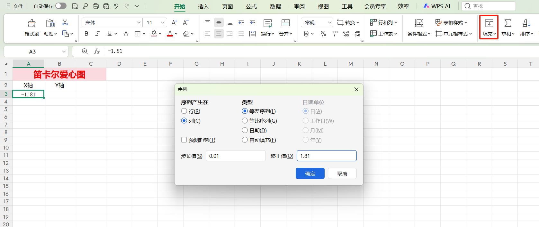539x227 pixels.
Task: Open the 文件 menu
Action: 14,6
